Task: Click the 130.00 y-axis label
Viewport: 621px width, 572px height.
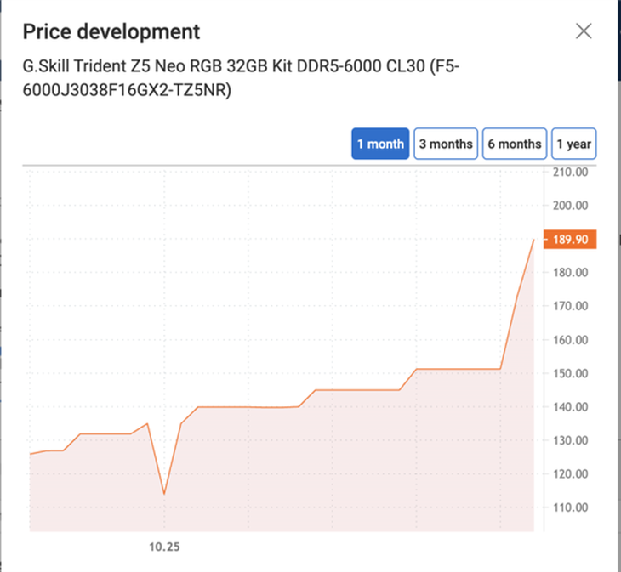Action: click(570, 440)
